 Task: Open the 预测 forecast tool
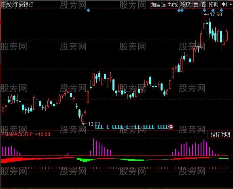[x=214, y=5]
